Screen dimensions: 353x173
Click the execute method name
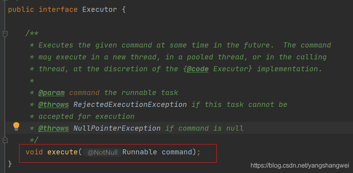pyautogui.click(x=62, y=152)
